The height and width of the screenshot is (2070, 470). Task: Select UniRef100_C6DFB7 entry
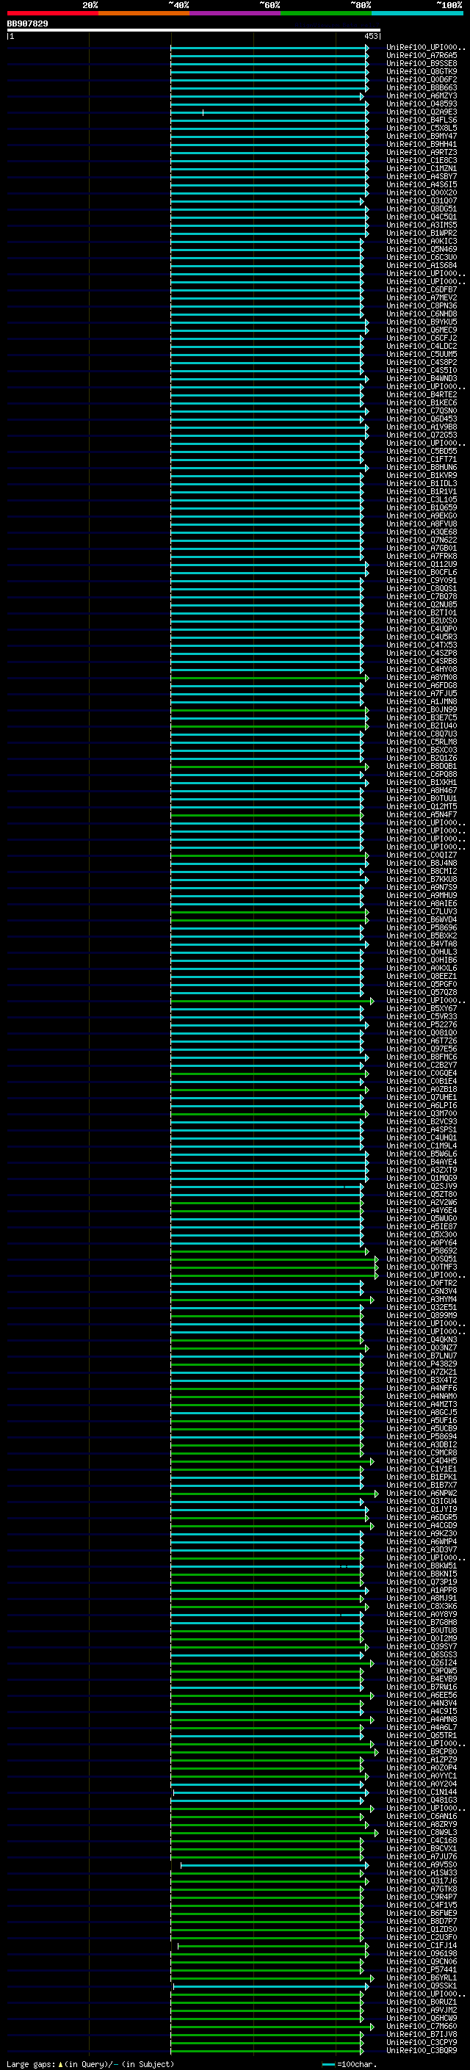(422, 290)
